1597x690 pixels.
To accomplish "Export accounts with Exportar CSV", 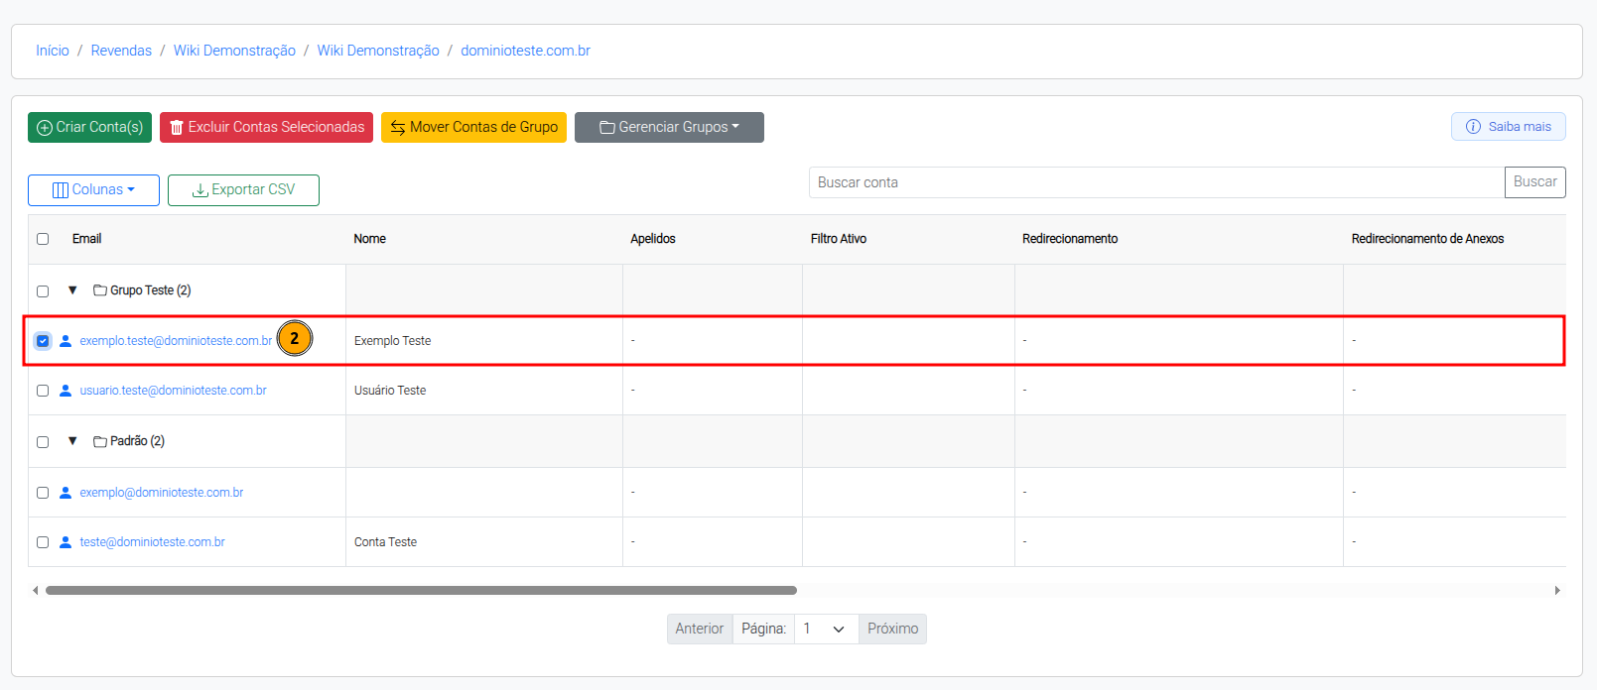I will pos(243,189).
